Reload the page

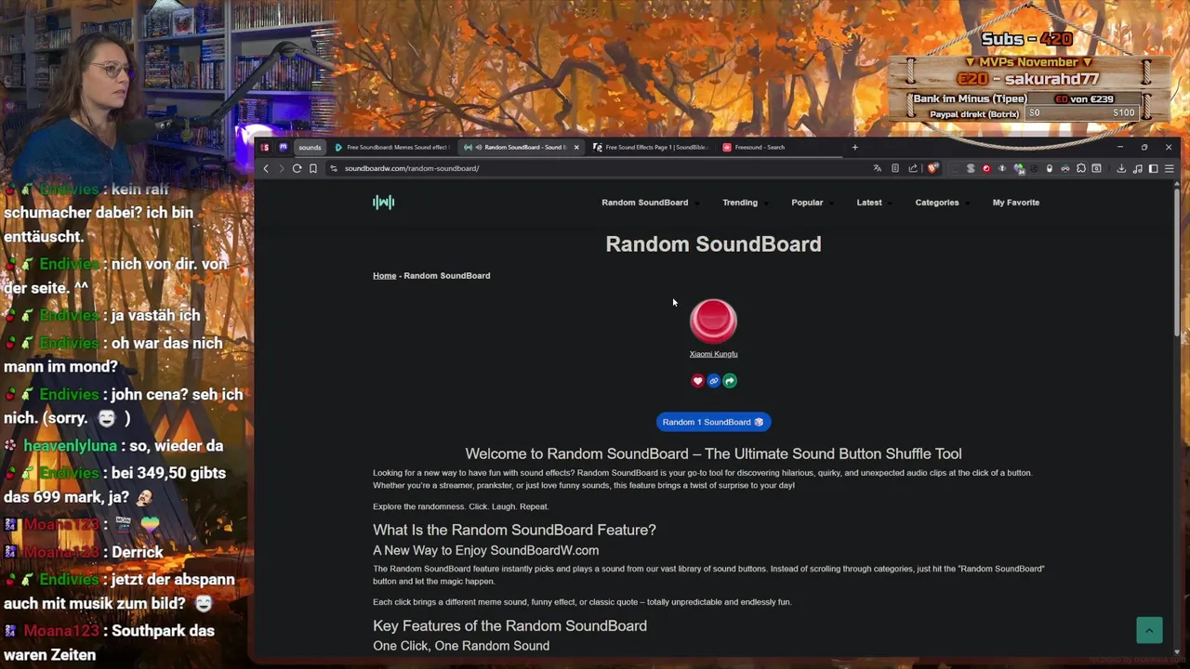(x=297, y=168)
